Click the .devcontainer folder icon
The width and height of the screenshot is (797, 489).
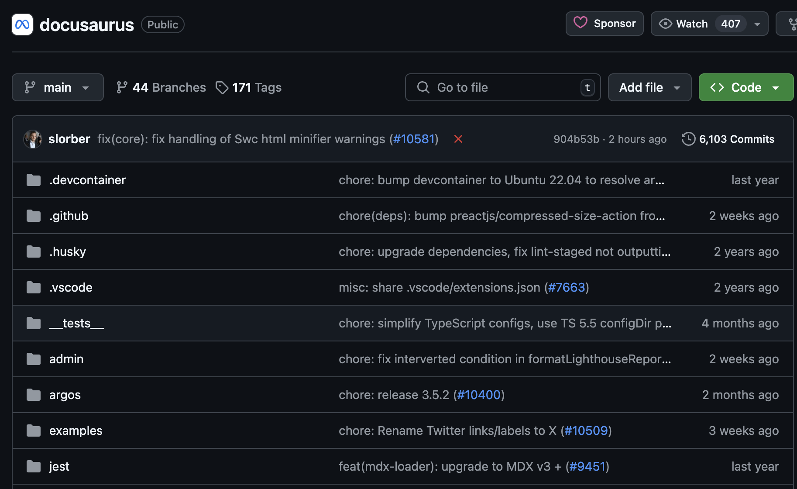[x=34, y=180]
